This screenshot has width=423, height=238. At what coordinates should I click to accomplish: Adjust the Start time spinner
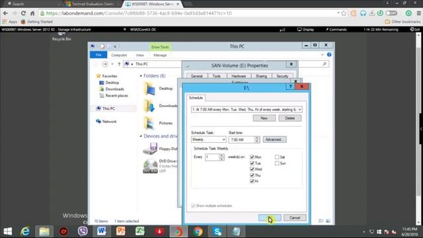[x=257, y=139]
